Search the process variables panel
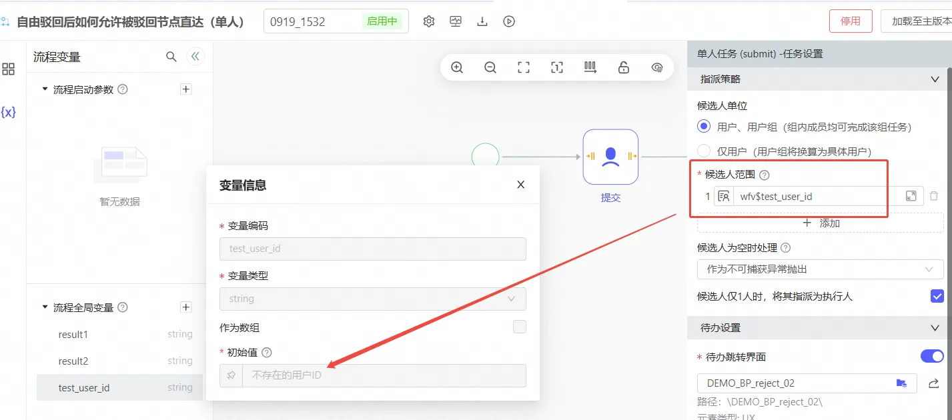The height and width of the screenshot is (420, 952). tap(171, 57)
